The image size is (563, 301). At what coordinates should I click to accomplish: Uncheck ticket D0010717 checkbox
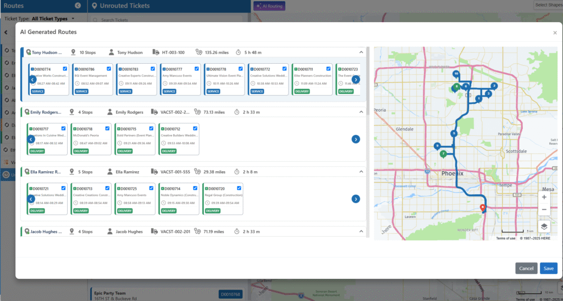coord(63,128)
